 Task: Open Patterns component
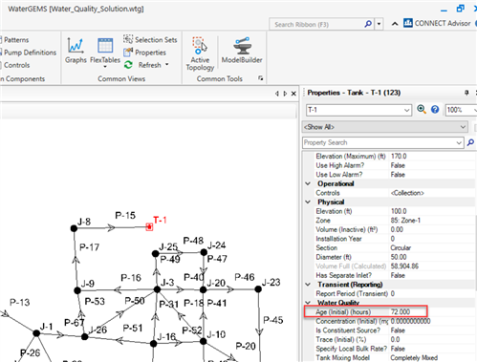[x=15, y=40]
